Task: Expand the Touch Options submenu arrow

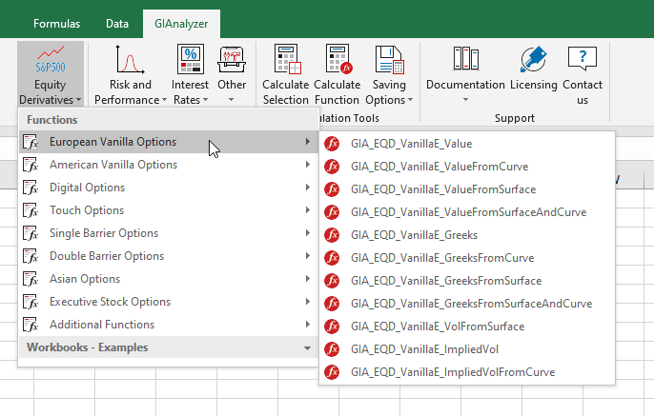Action: tap(307, 209)
